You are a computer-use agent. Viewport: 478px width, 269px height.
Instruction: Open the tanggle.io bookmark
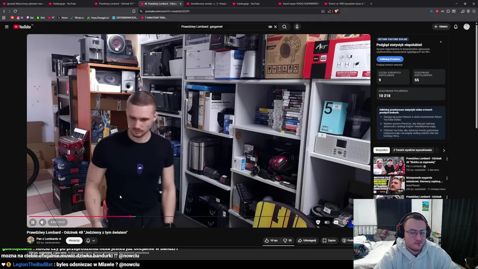pos(98,18)
